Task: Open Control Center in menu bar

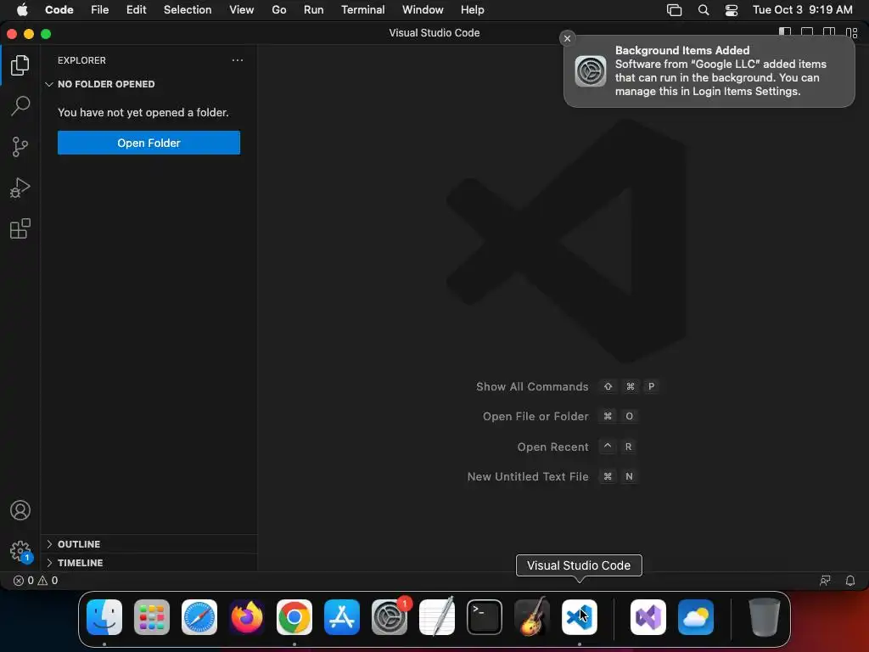Action: (x=731, y=10)
